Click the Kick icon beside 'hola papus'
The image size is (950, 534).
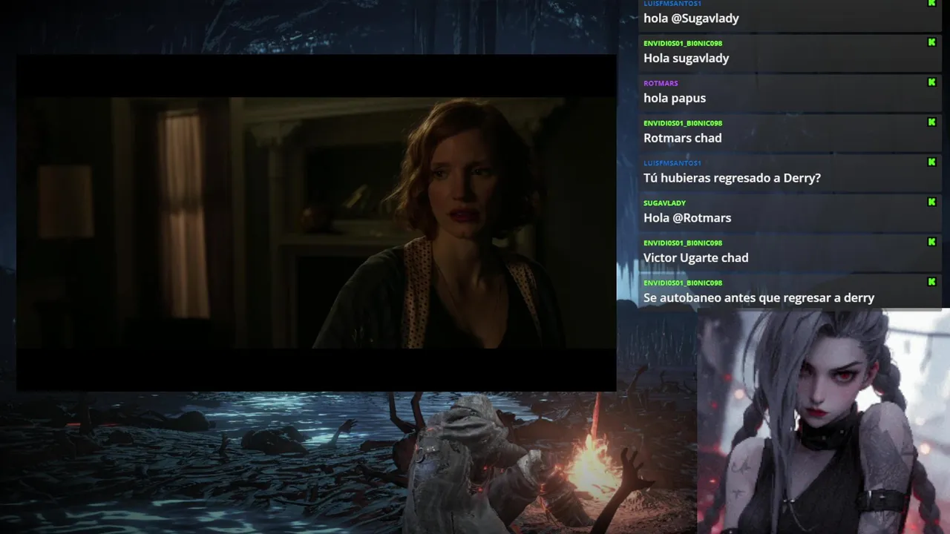coord(931,82)
